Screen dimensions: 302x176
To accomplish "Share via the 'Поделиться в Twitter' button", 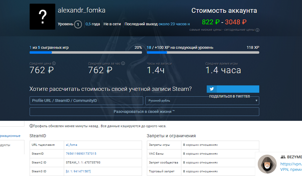I will click(233, 89).
